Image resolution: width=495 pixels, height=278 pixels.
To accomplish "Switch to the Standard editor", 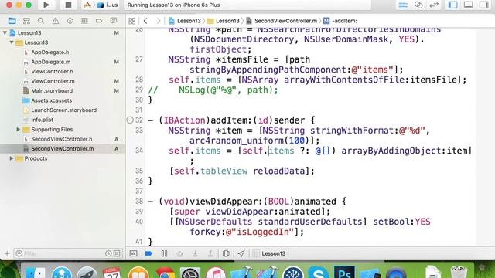I will (403, 5).
